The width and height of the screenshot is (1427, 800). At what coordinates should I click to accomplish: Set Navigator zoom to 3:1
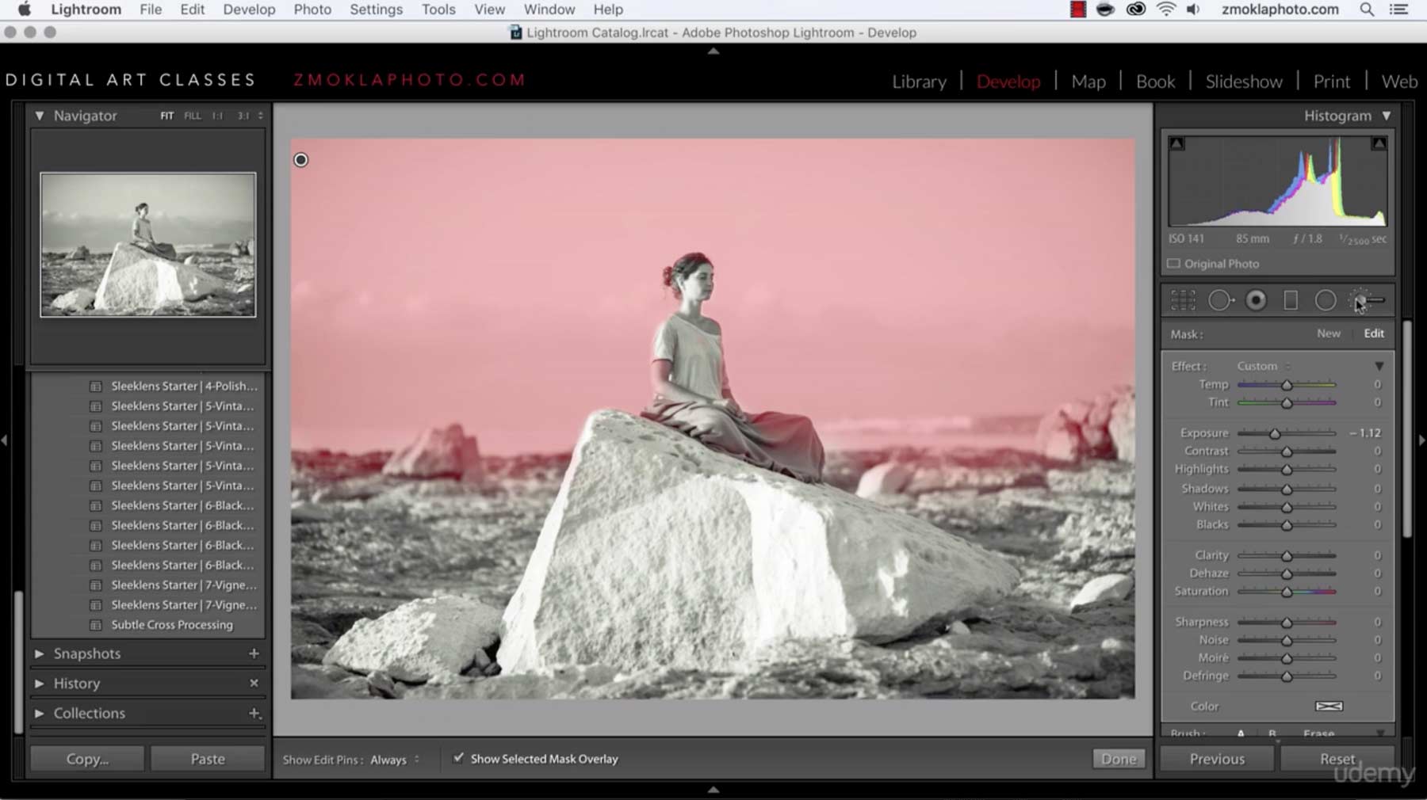tap(243, 116)
